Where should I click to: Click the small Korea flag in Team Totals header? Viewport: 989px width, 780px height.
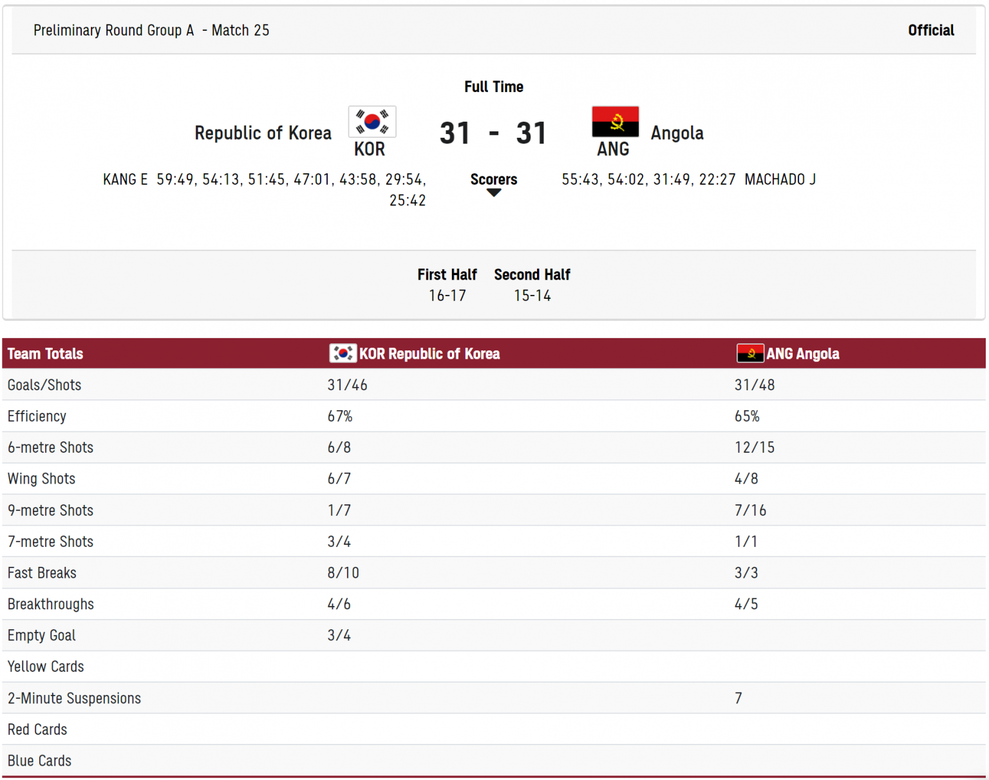click(343, 353)
